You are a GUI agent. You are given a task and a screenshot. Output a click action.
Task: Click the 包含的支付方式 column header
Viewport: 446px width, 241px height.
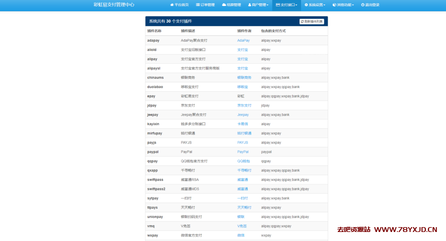pyautogui.click(x=273, y=31)
